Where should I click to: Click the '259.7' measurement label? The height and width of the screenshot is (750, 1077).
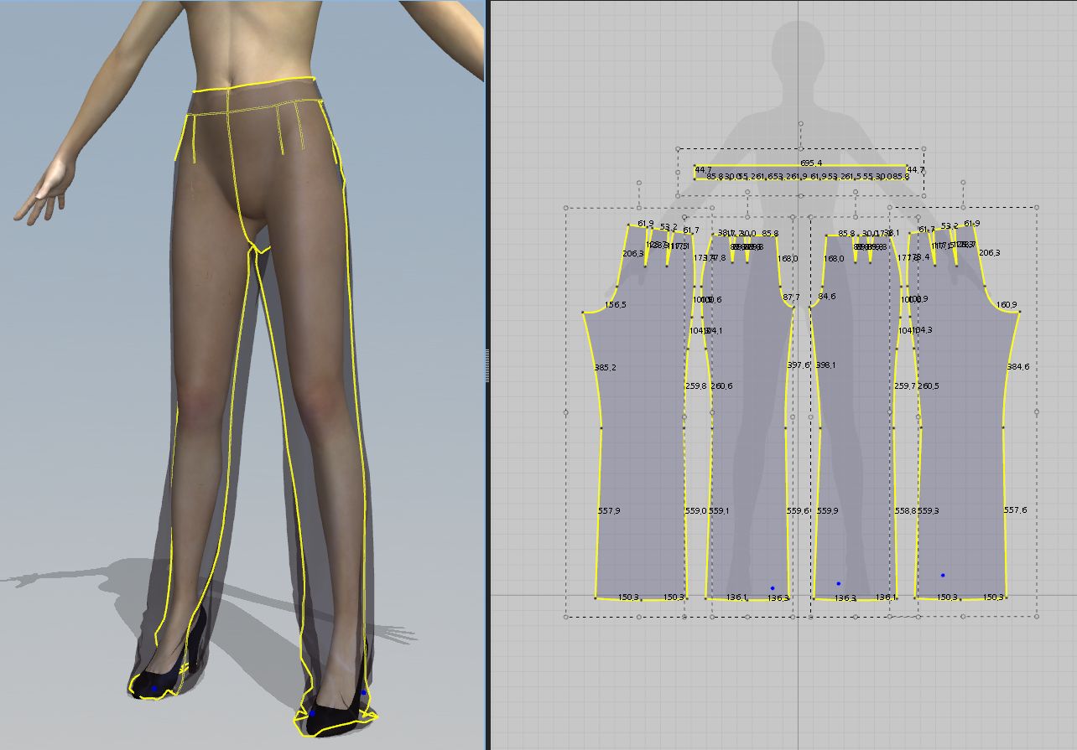(905, 385)
